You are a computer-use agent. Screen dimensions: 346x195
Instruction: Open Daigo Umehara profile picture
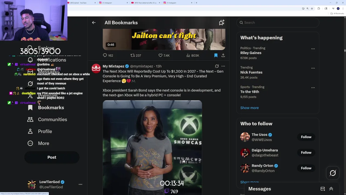coord(245,152)
